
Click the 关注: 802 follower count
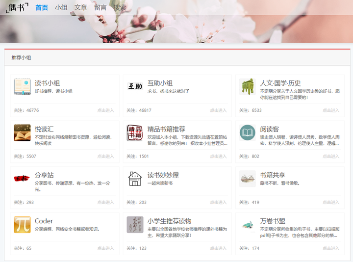pos(249,157)
